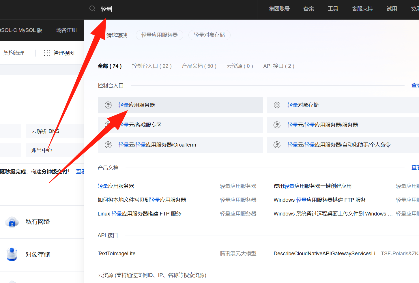Open TextToImageLite API entry
419x283 pixels.
[x=117, y=254]
